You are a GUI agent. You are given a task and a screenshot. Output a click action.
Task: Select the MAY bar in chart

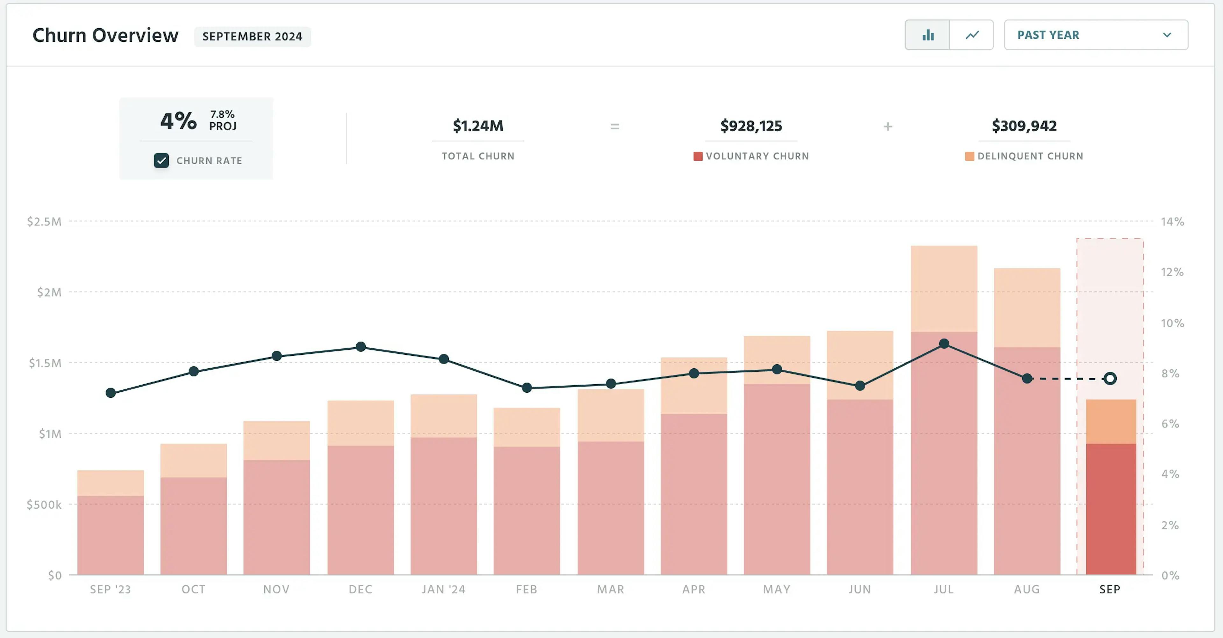pyautogui.click(x=777, y=456)
